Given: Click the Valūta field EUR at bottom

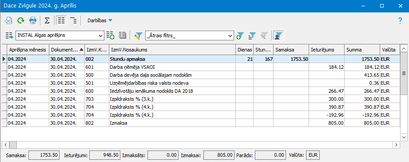Looking at the screenshot, I should pos(313,155).
